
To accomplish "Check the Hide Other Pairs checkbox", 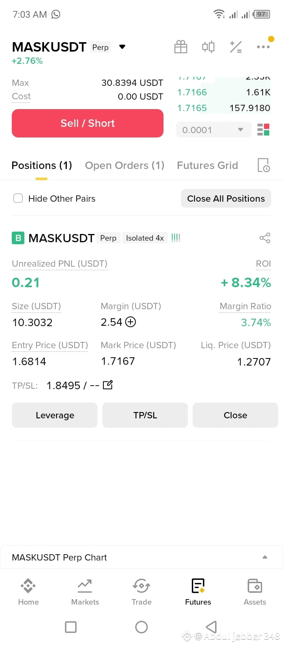I will click(x=18, y=198).
